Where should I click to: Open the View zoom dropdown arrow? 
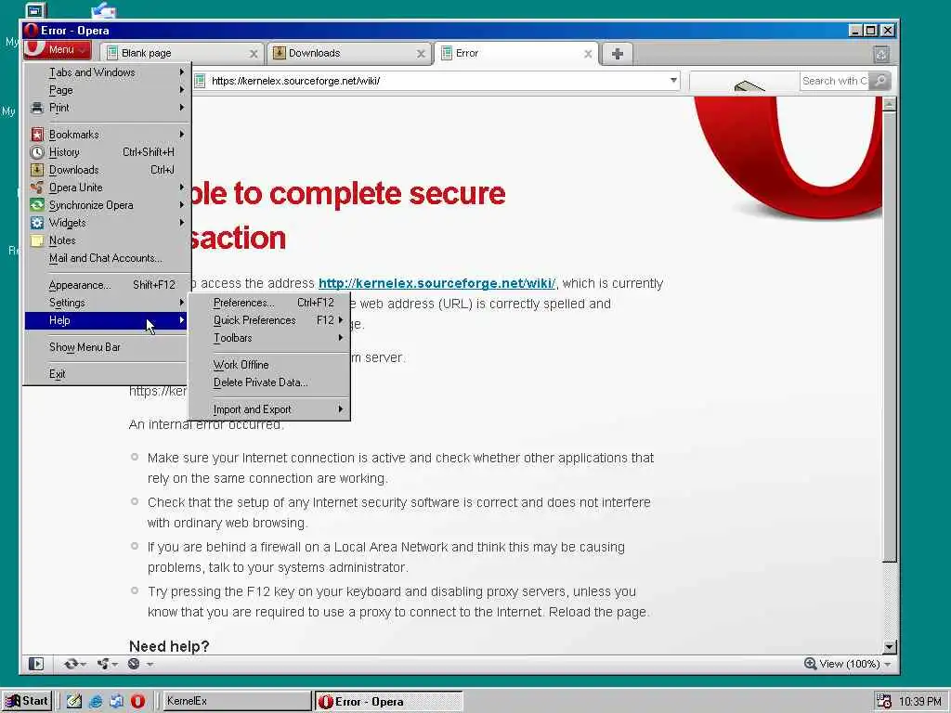point(888,665)
